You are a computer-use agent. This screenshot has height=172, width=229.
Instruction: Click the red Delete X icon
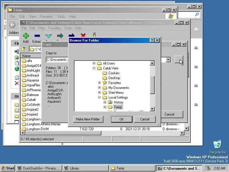[83, 35]
